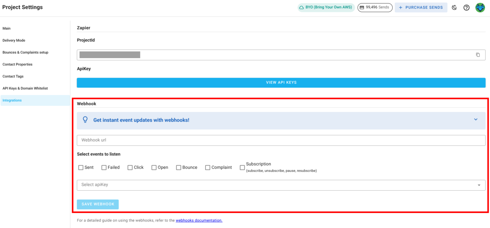Click the Project Settings heading

[x=22, y=7]
